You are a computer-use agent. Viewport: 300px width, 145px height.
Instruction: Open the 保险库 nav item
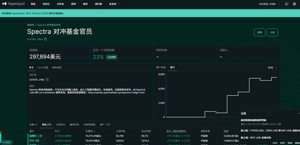pyautogui.click(x=46, y=4)
